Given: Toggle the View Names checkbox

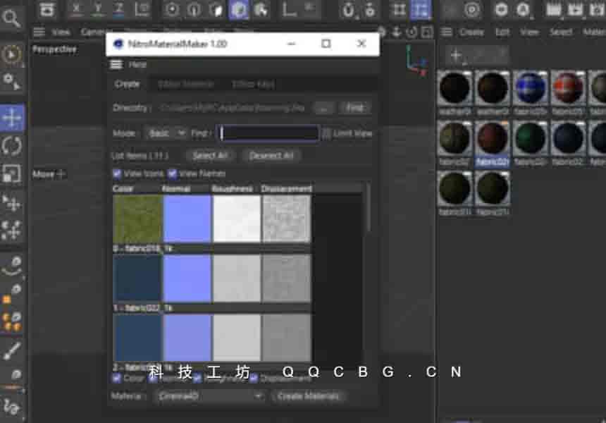Looking at the screenshot, I should 173,174.
